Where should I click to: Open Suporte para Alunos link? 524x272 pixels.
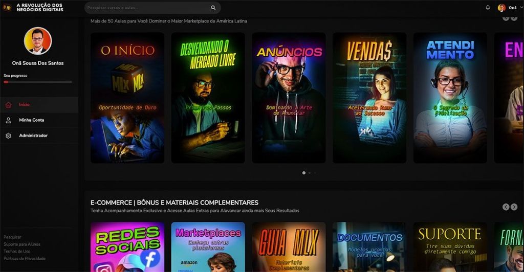coord(22,244)
